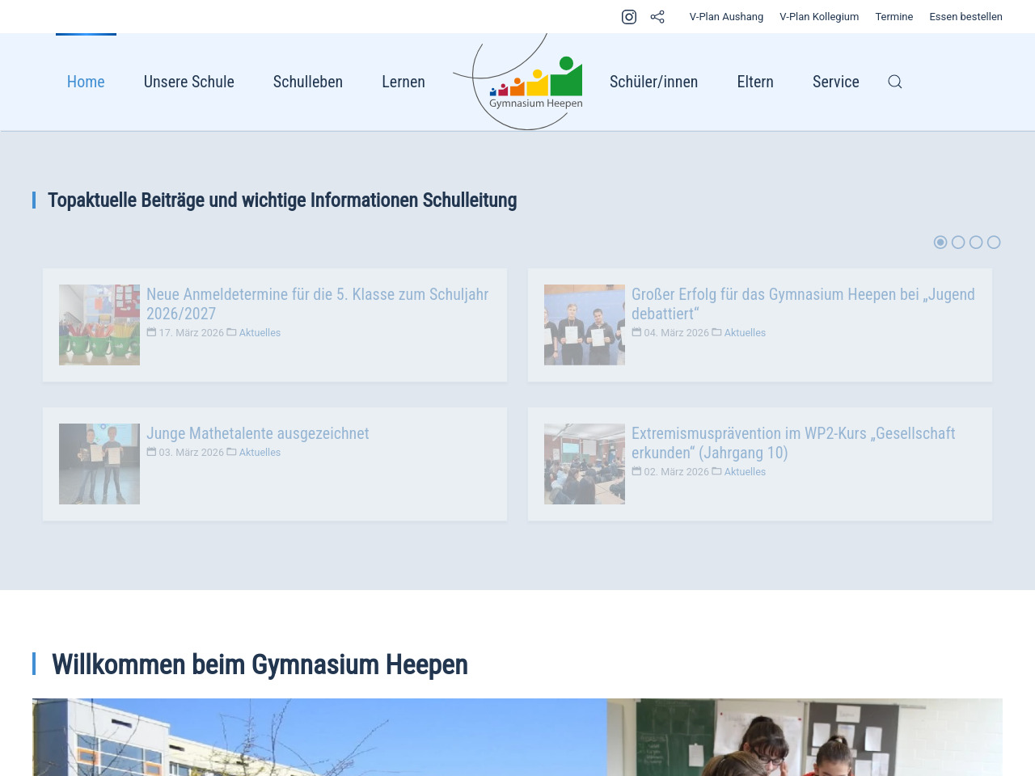Open search via magnifying glass icon

[x=894, y=82]
